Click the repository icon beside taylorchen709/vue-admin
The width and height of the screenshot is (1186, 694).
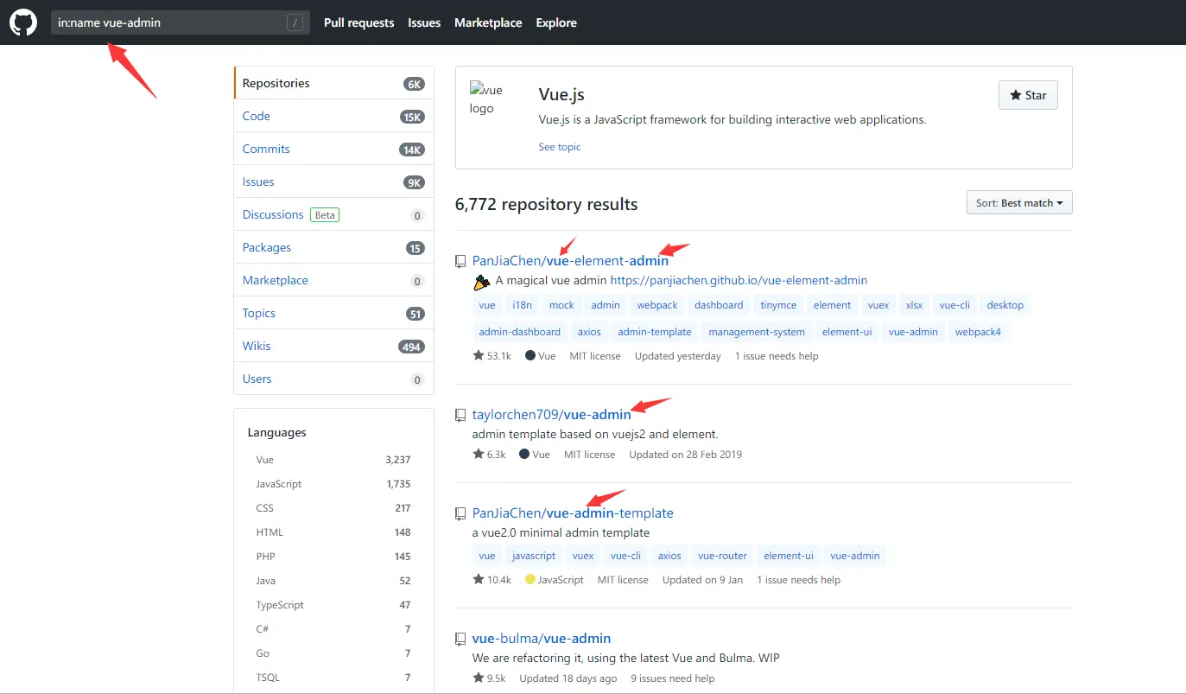(x=461, y=415)
